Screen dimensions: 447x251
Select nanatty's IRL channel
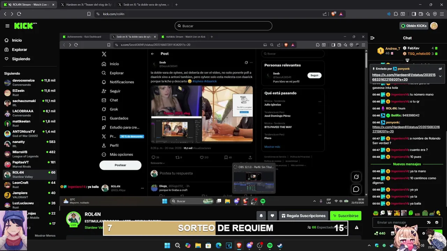(30, 144)
